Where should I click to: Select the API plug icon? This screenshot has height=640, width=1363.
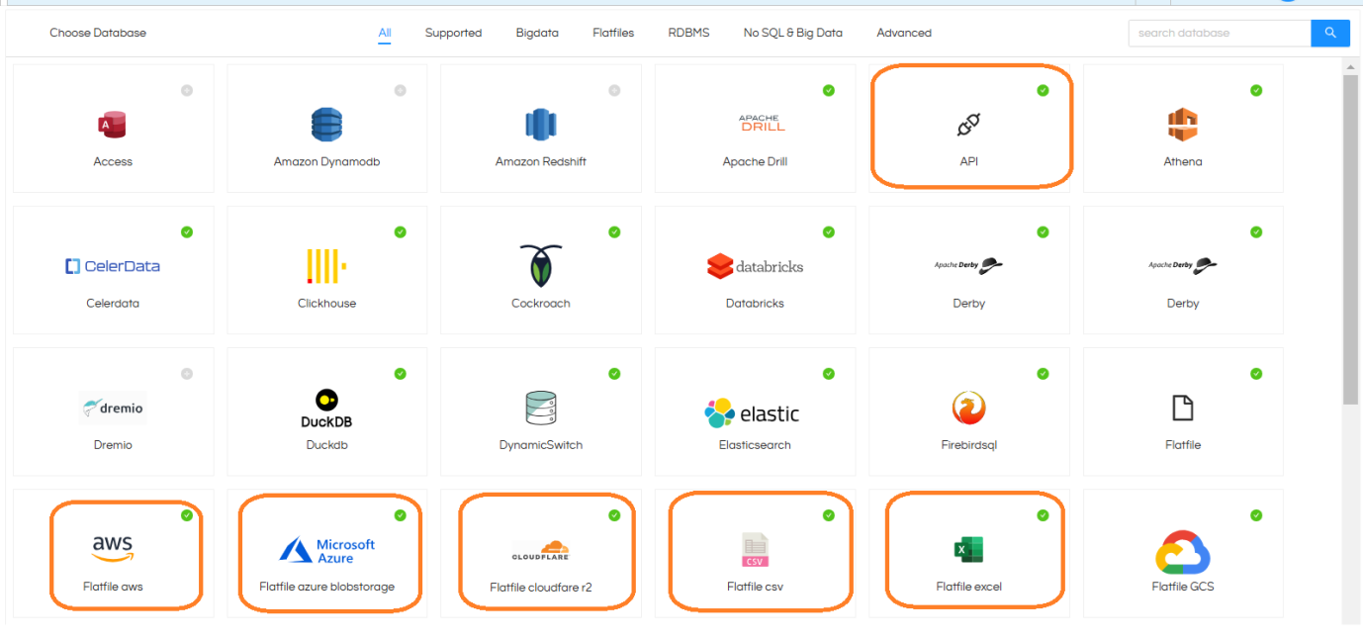pos(968,125)
